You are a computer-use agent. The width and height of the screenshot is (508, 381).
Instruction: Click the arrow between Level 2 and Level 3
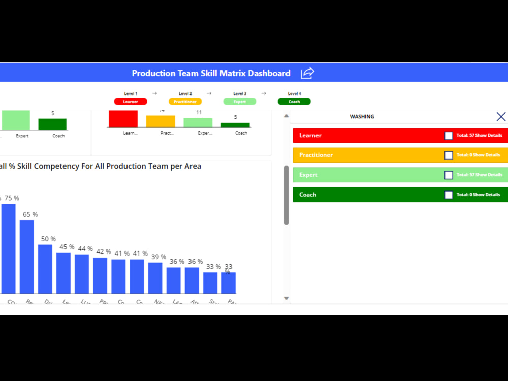point(209,93)
